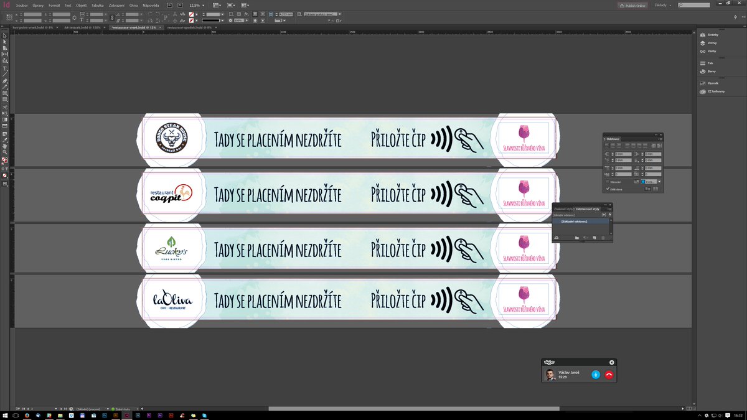The image size is (747, 420).
Task: Align center icon in Odstavec panel
Action: 614,145
